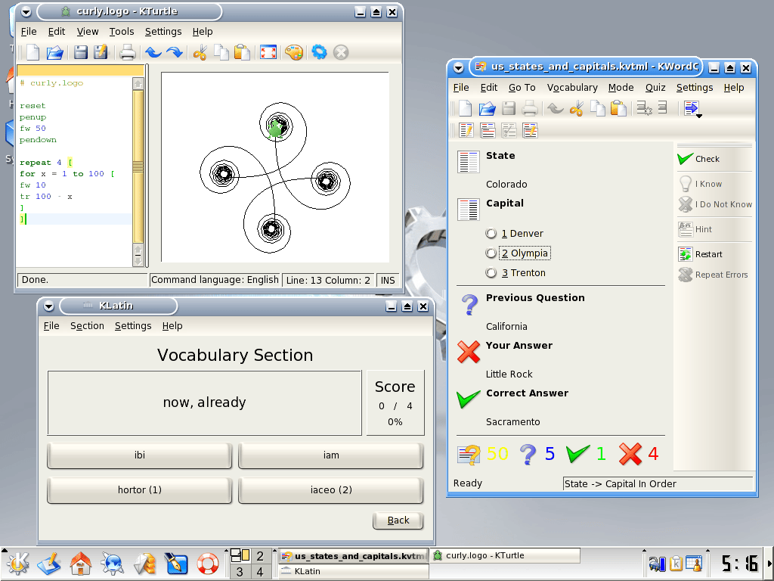Click the Save As icon in KTurtle
This screenshot has width=774, height=581.
pyautogui.click(x=101, y=52)
